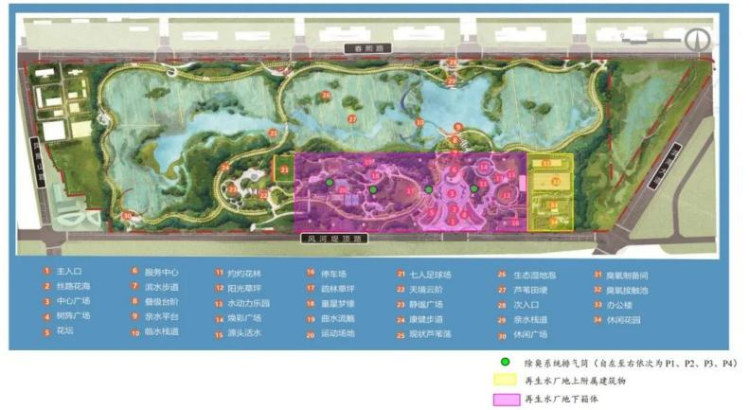
Task: Select legend entry 33 办公楼
Action: coord(614,305)
